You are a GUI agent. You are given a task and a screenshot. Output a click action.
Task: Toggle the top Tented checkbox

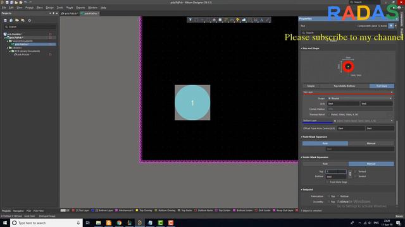pos(356,172)
